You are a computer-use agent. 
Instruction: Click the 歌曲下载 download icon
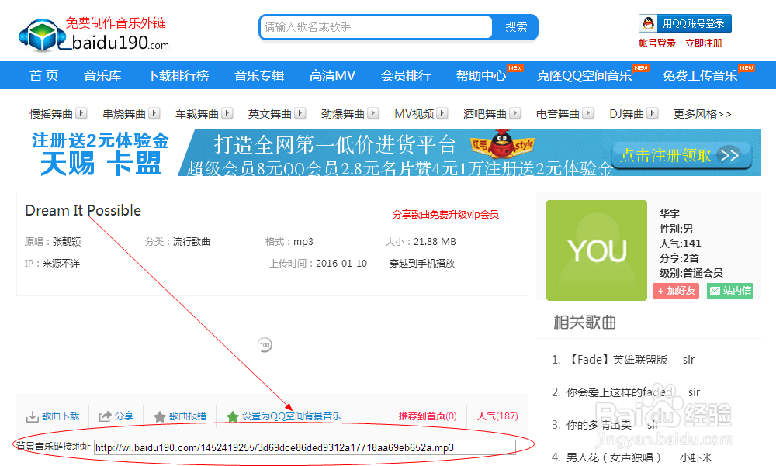[34, 416]
